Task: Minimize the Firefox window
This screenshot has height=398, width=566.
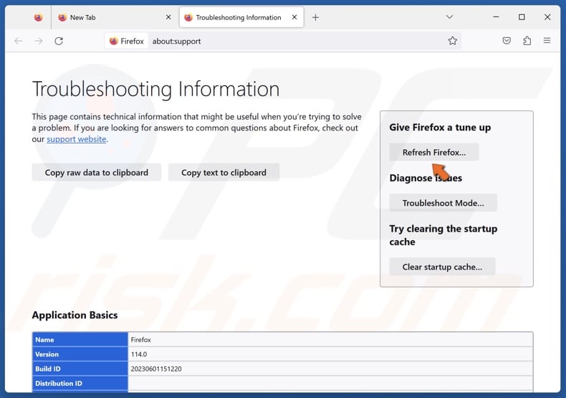Action: 496,17
